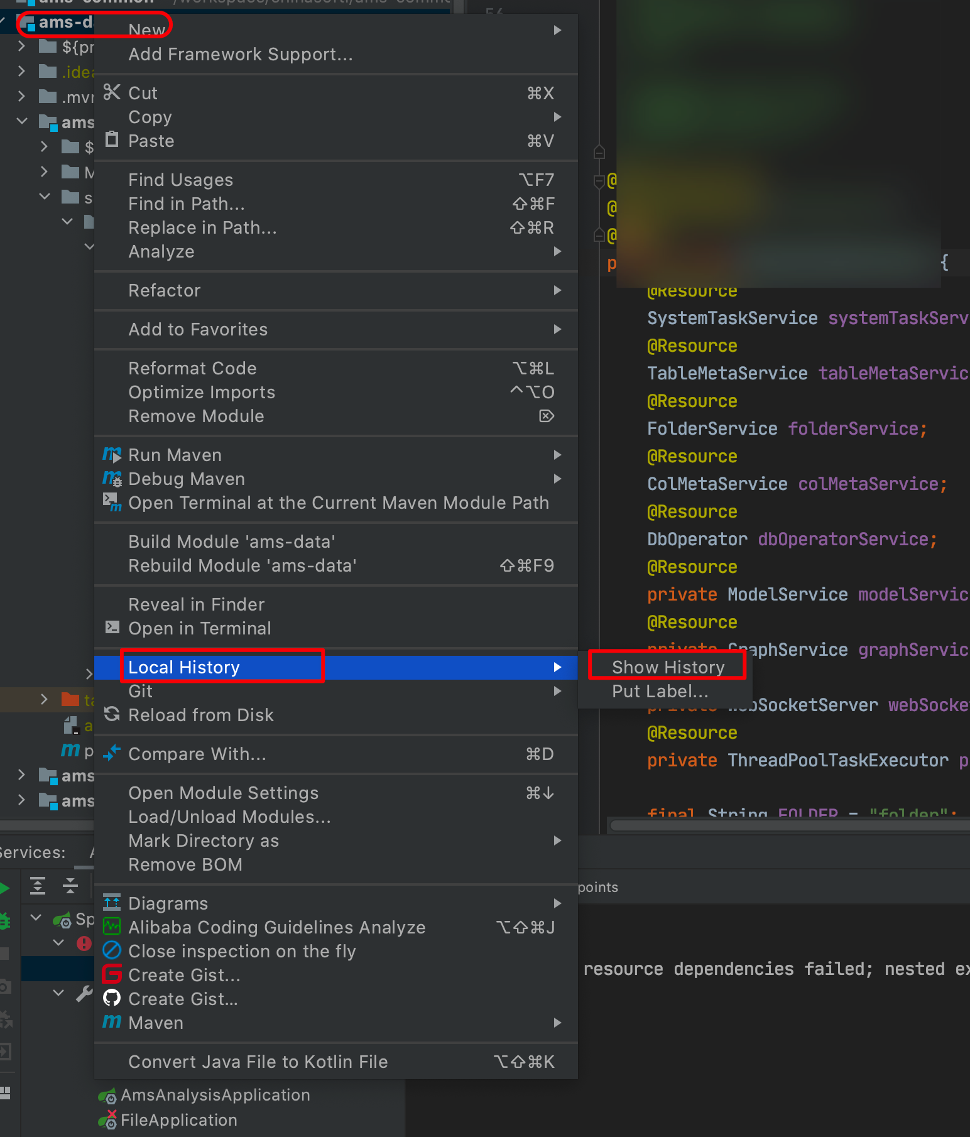Image resolution: width=970 pixels, height=1137 pixels.
Task: Expand the ${pr folder node
Action: (x=22, y=46)
